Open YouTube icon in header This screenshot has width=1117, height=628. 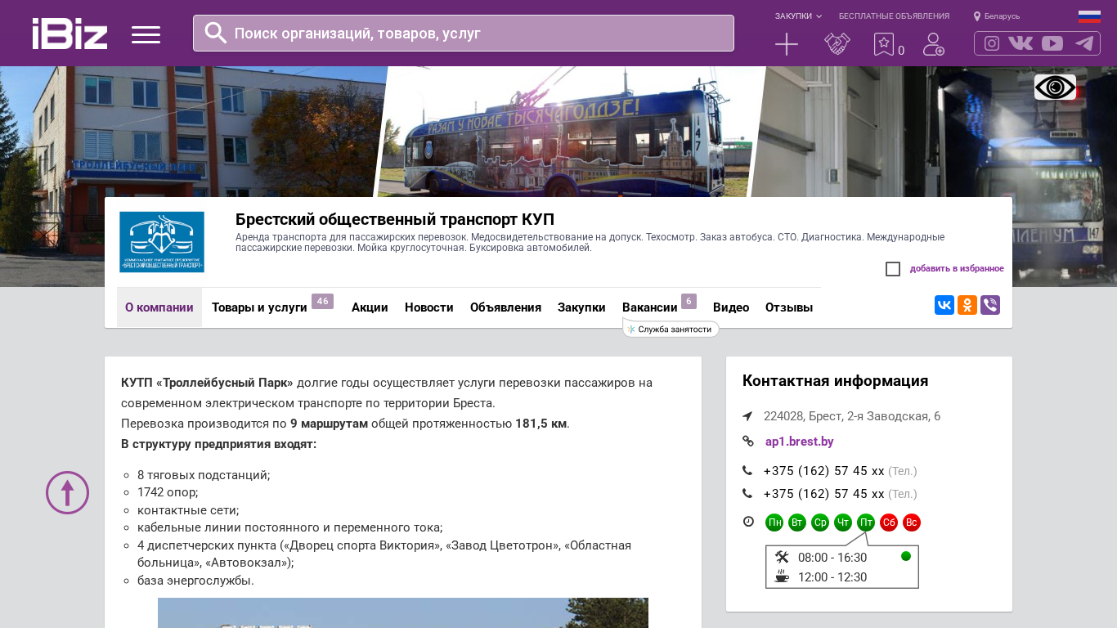click(1052, 43)
